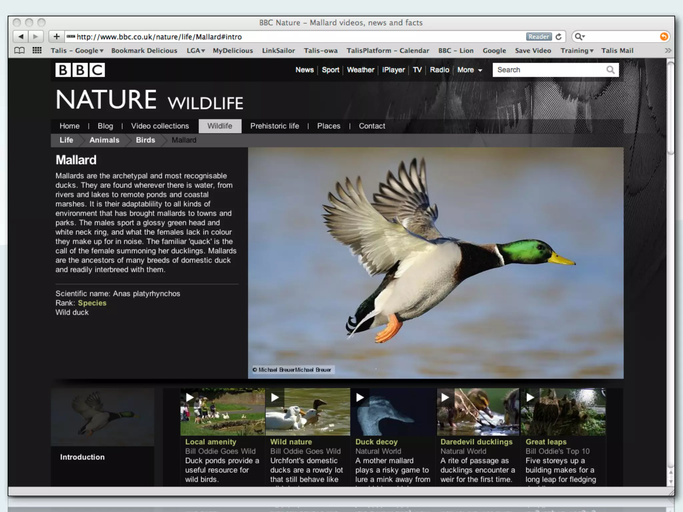Click the browser forward arrow button
This screenshot has width=683, height=512.
(36, 37)
